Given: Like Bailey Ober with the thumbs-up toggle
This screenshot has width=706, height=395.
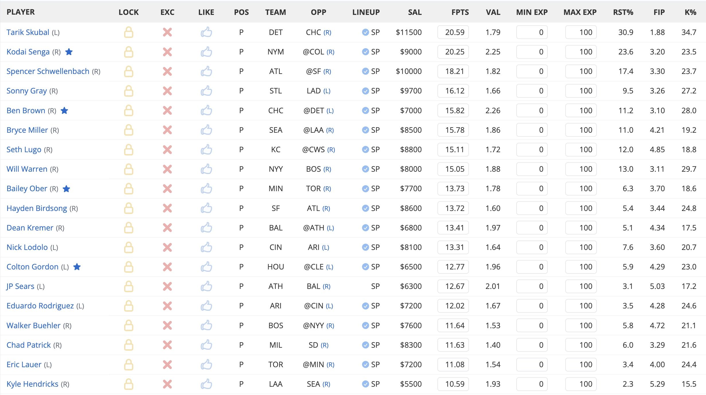Looking at the screenshot, I should (206, 188).
